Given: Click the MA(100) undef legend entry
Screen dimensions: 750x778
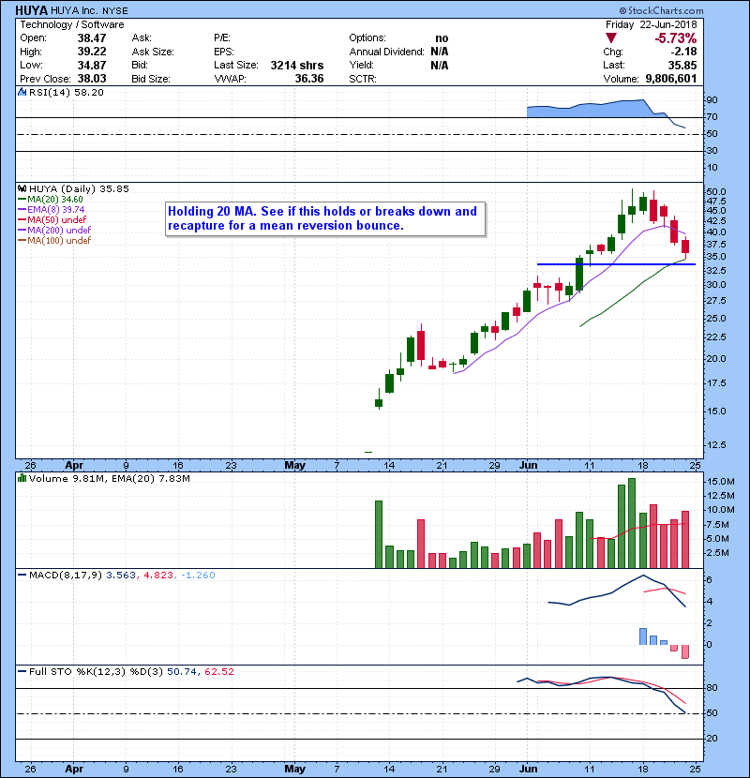Looking at the screenshot, I should pos(54,241).
